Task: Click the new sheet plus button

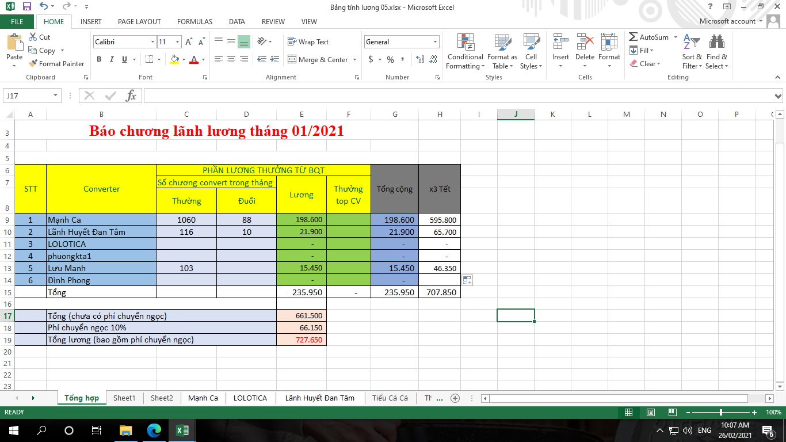Action: point(455,398)
